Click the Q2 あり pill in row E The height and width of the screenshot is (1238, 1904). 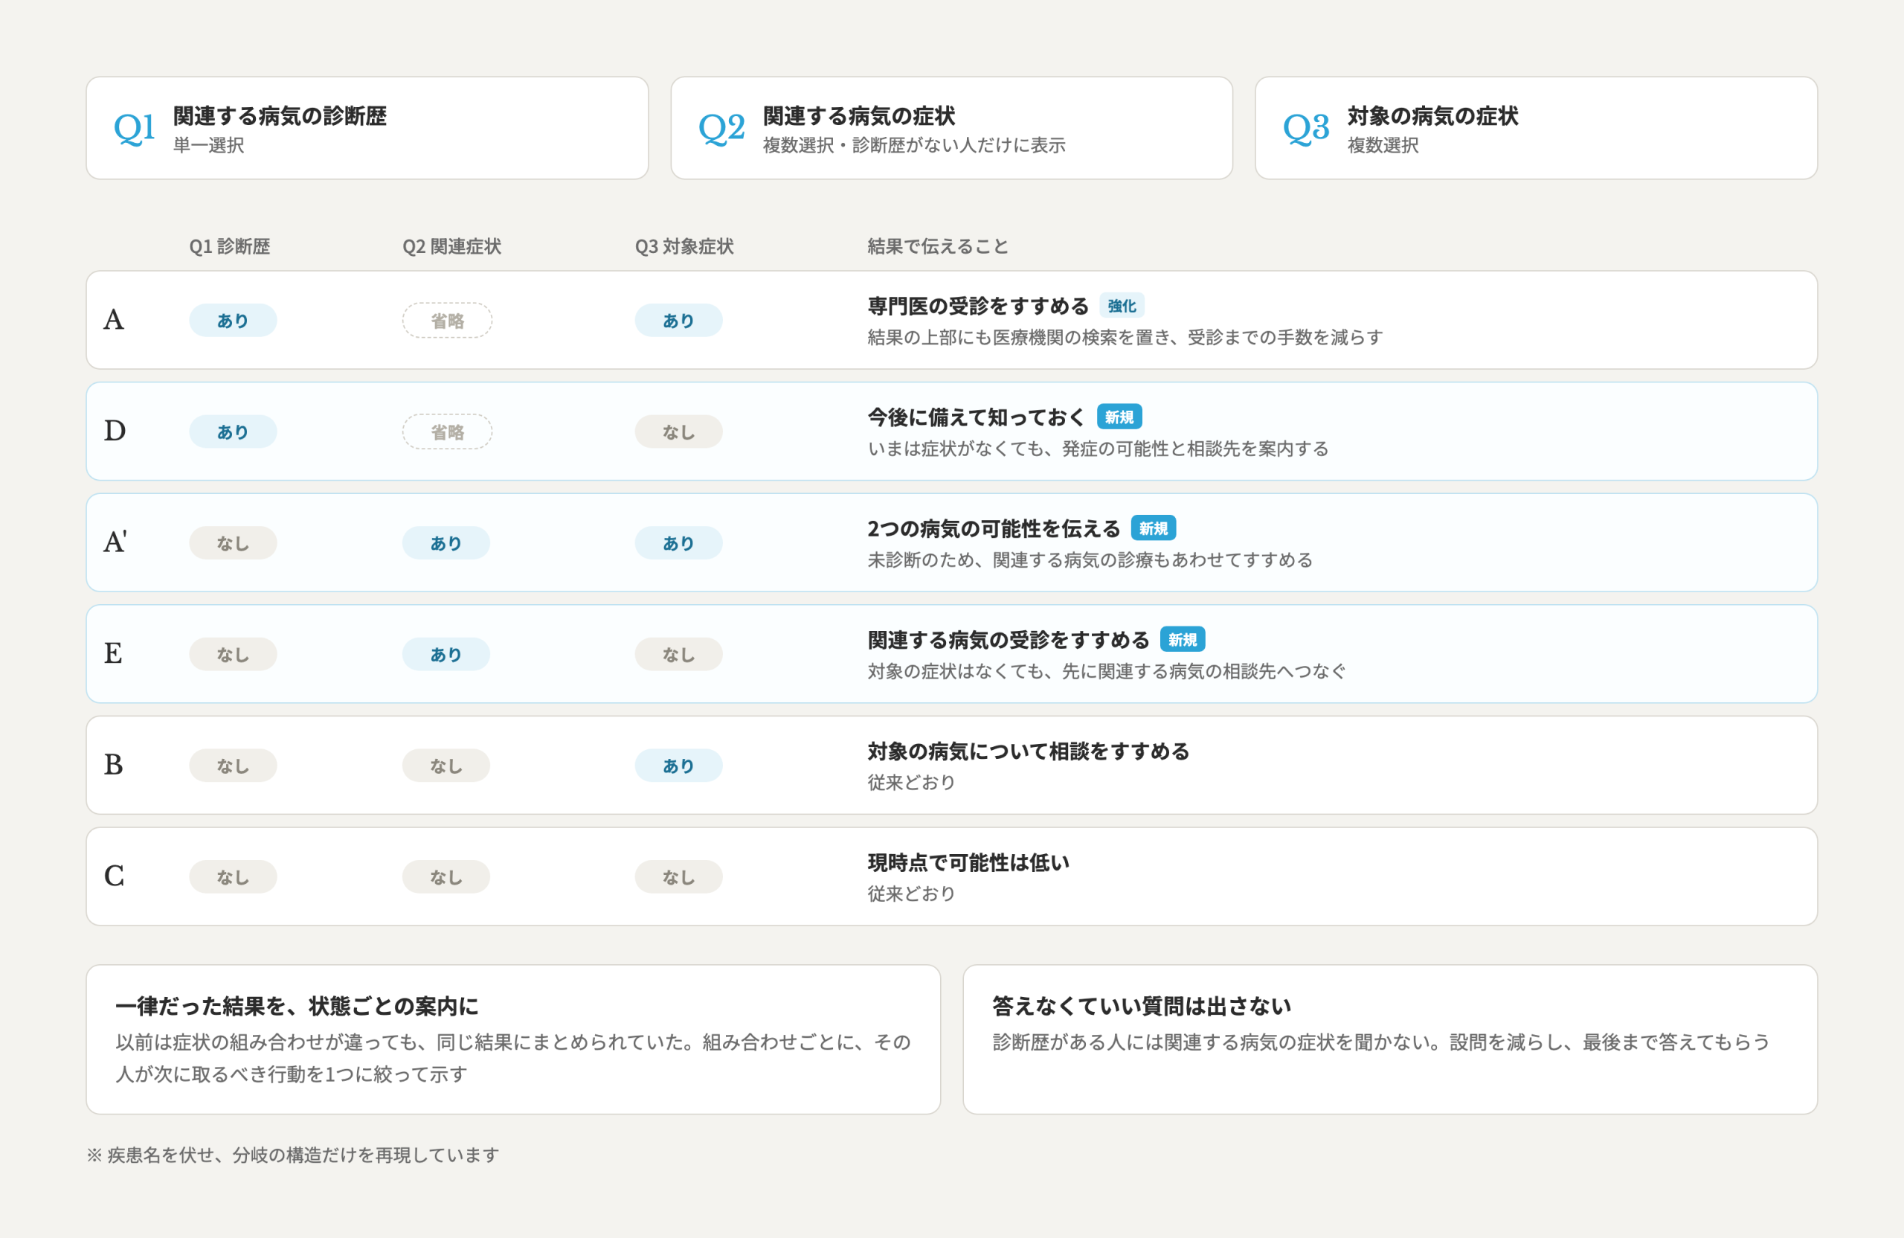(x=446, y=654)
